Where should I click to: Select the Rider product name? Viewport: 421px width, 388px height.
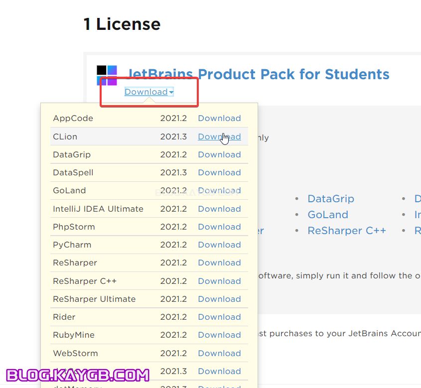pos(64,317)
